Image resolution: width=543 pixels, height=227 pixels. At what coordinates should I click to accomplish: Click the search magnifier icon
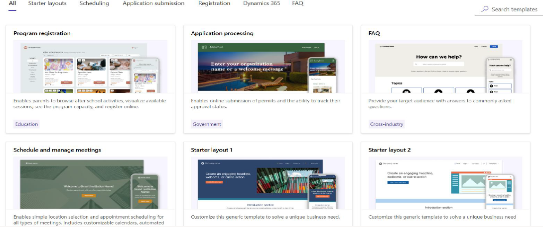(x=485, y=9)
